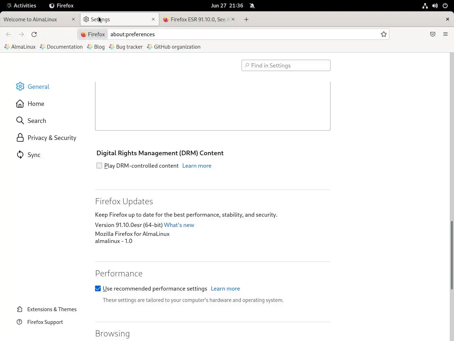Open the Search settings category
The height and width of the screenshot is (341, 454).
coord(31,121)
